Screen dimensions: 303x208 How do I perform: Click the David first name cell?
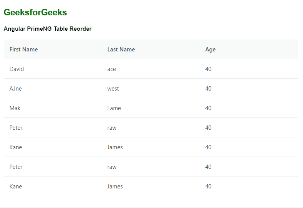point(17,69)
